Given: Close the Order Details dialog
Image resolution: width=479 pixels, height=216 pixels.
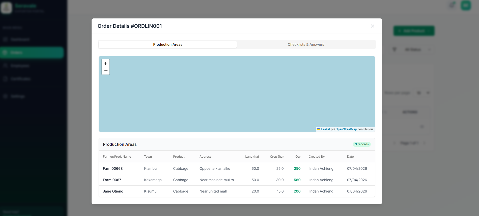Looking at the screenshot, I should coord(372,26).
